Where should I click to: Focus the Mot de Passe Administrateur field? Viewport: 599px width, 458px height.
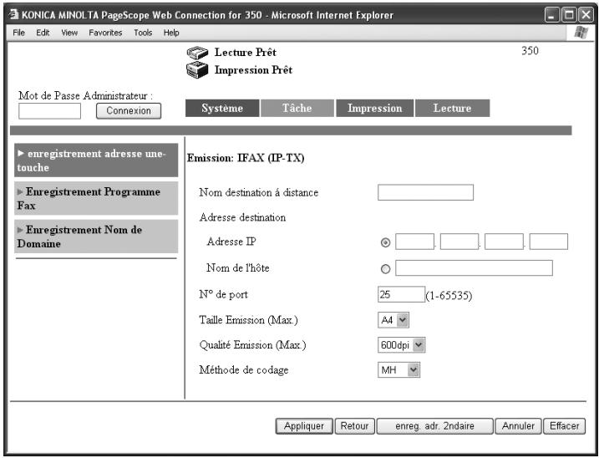[49, 111]
